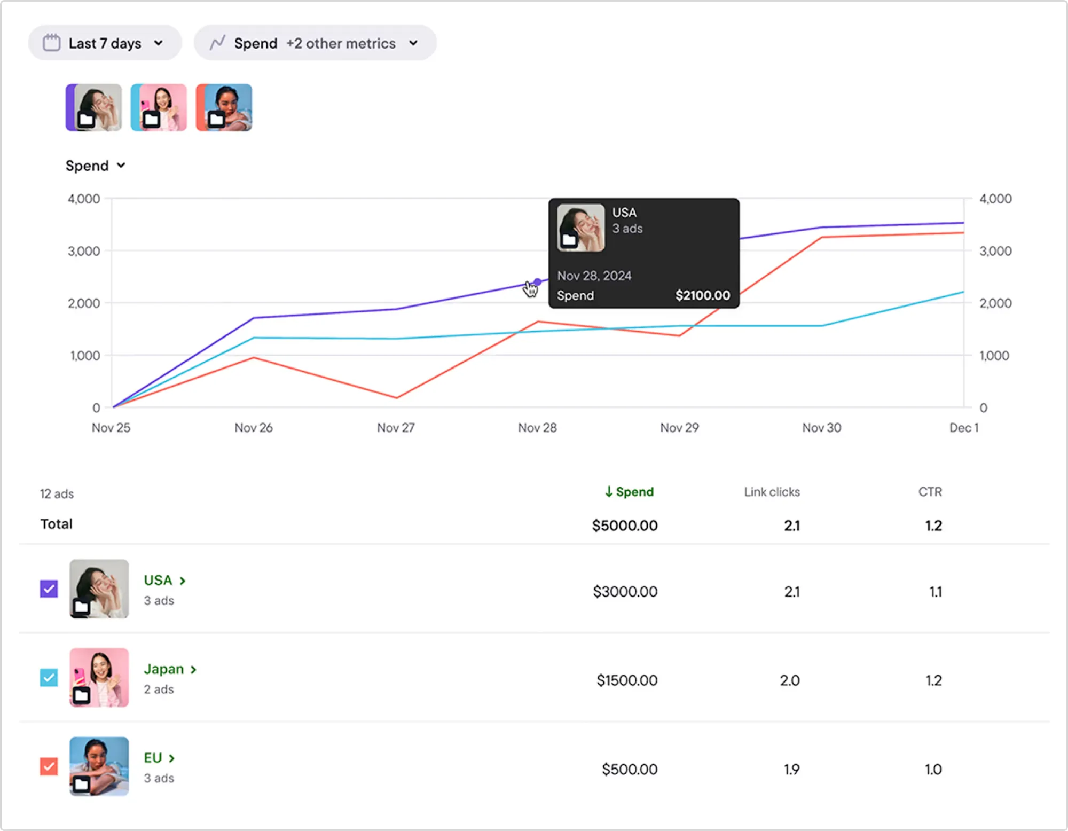This screenshot has height=831, width=1068.
Task: Click the down arrow sort icon on Spend
Action: (609, 492)
